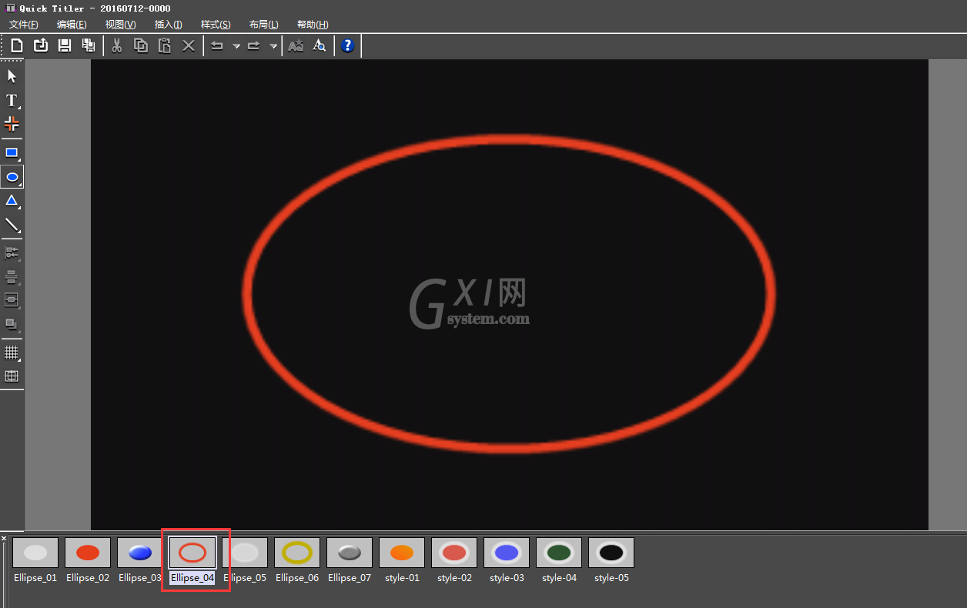Close the style panel with small x
Image resolution: width=967 pixels, height=608 pixels.
4,538
